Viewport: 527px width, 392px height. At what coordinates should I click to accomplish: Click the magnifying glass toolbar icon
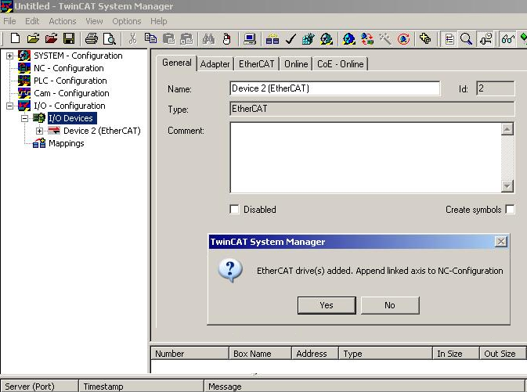click(x=467, y=39)
